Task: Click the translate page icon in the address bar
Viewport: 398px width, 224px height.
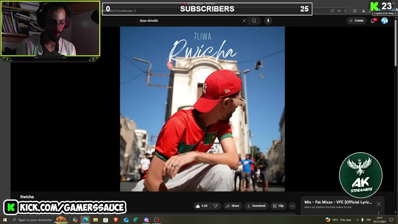Action: coord(339,11)
